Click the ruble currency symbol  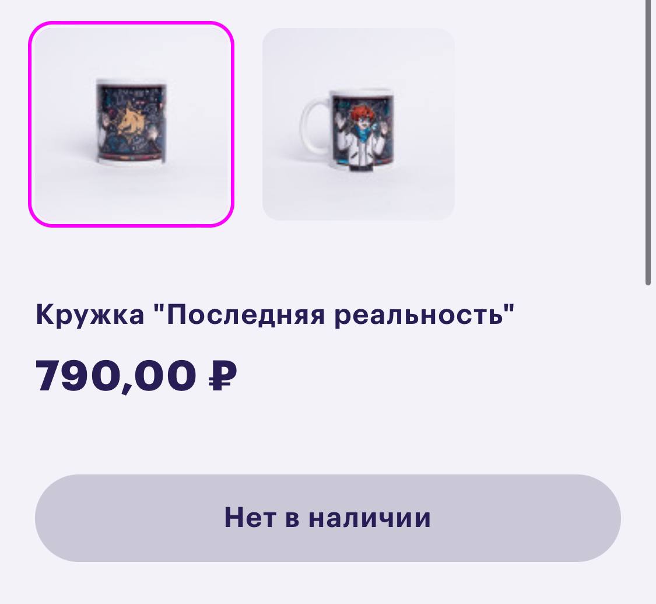(223, 375)
